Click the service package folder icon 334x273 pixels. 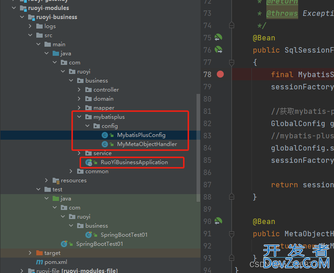88,153
